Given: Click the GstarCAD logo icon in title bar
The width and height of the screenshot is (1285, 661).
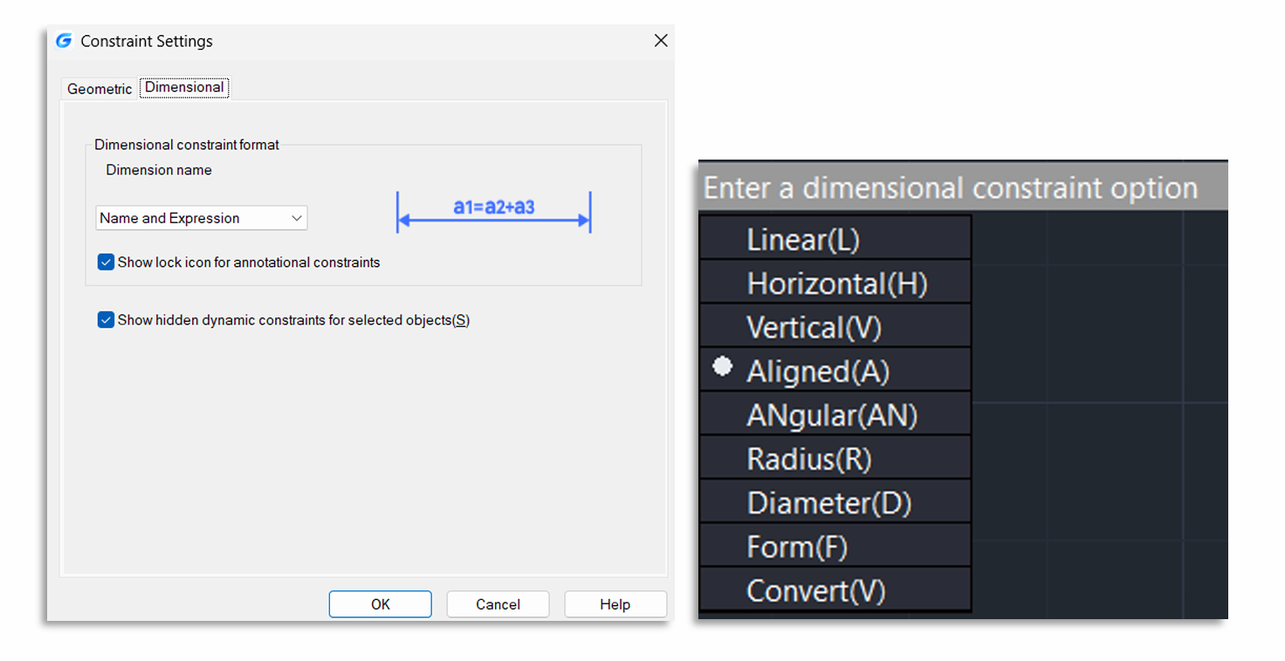Looking at the screenshot, I should 64,41.
